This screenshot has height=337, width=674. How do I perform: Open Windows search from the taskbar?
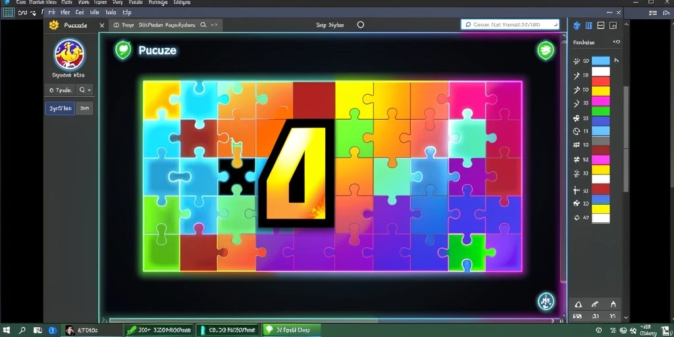click(x=22, y=330)
